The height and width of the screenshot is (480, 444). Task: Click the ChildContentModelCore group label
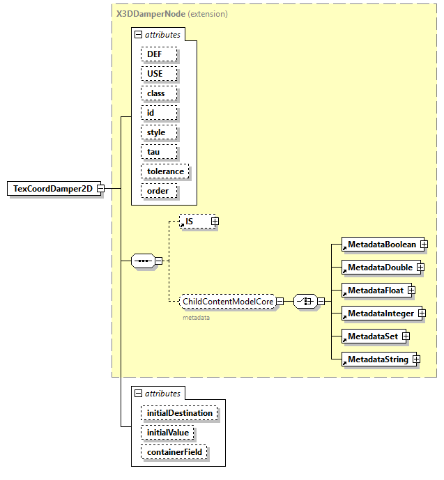point(227,302)
